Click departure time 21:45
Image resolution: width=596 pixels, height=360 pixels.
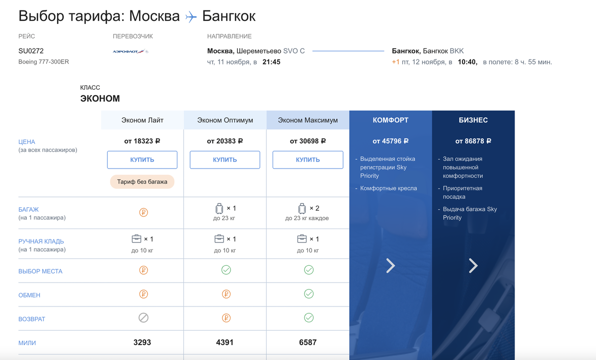coord(271,62)
